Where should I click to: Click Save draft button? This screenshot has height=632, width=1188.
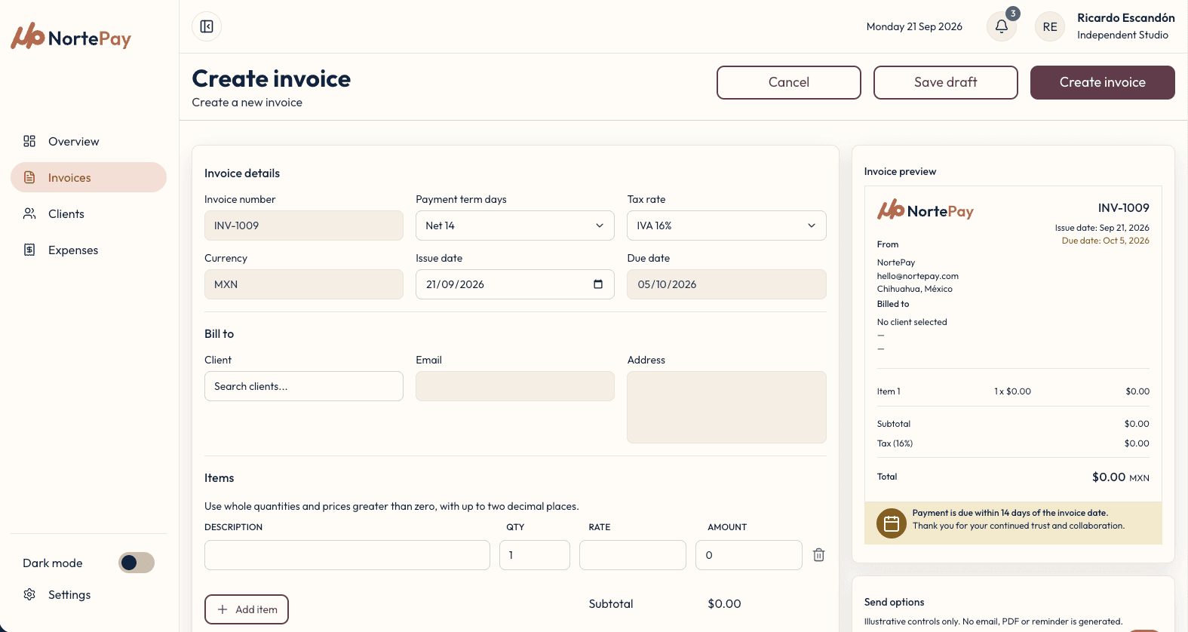coord(946,82)
